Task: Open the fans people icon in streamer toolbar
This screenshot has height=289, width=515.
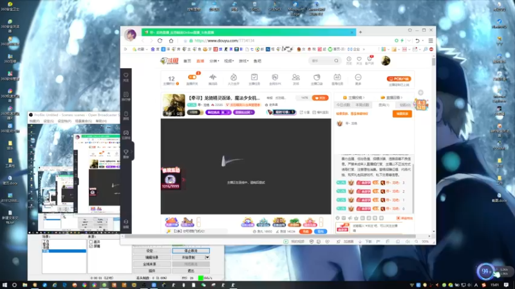Action: coord(296,77)
